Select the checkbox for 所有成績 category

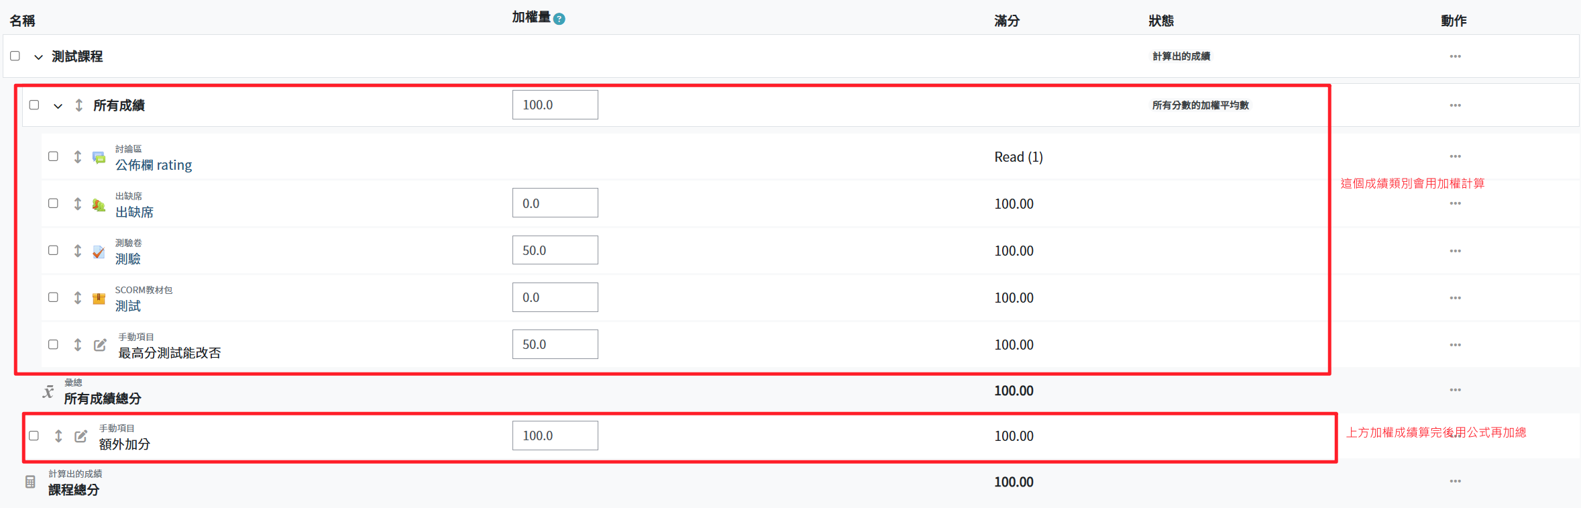[34, 105]
